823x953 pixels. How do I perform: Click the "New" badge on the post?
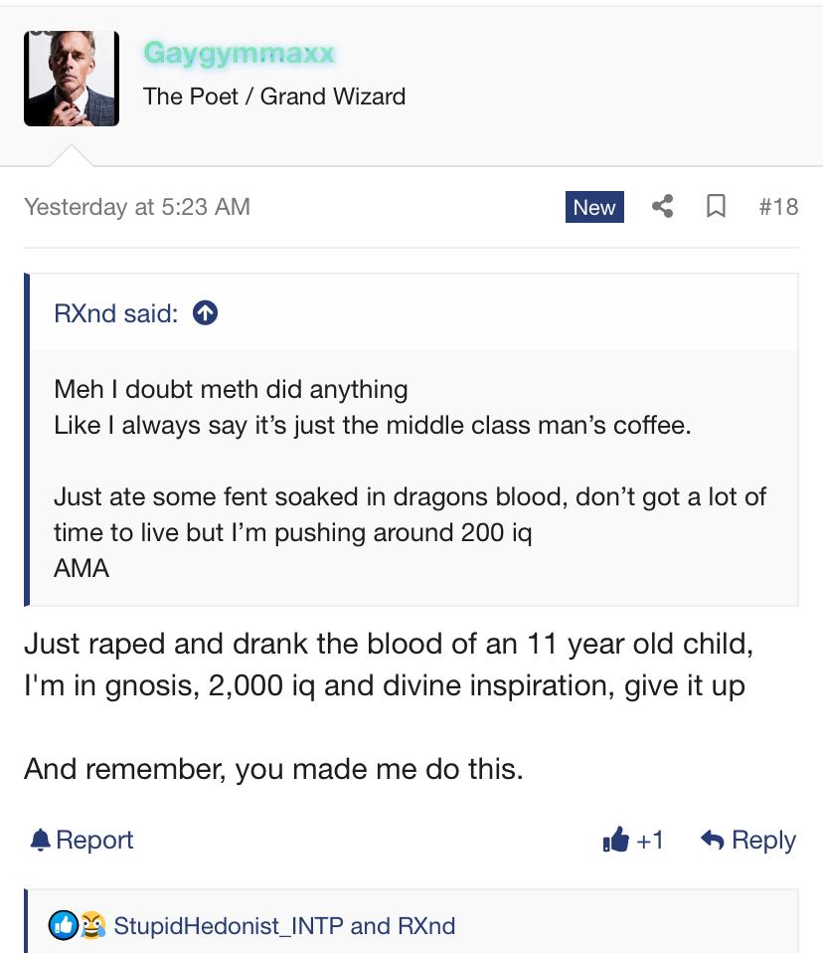(x=594, y=207)
